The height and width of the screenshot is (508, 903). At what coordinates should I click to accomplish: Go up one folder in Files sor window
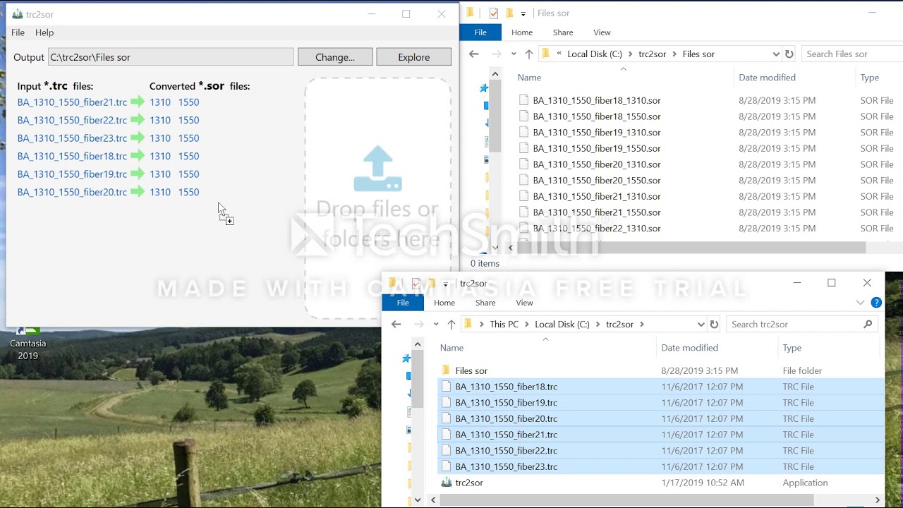pyautogui.click(x=529, y=54)
